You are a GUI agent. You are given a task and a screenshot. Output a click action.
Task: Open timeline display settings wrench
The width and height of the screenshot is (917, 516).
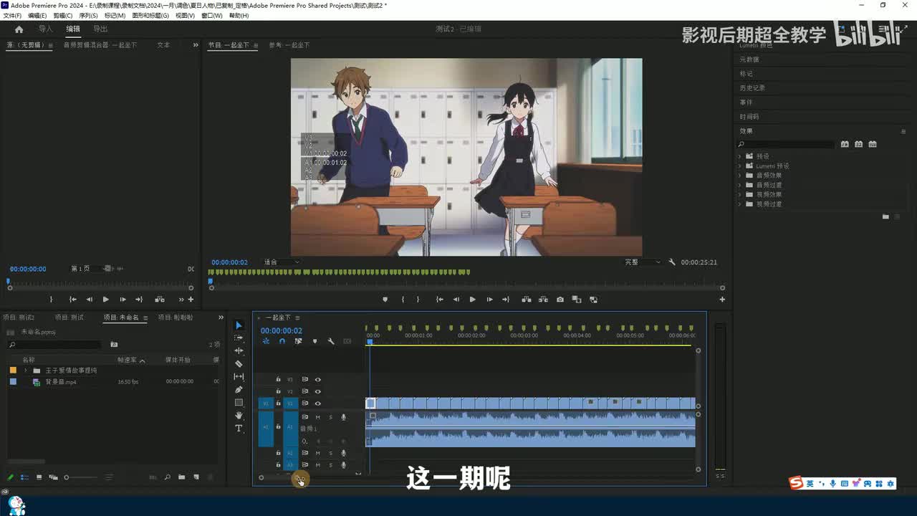(331, 342)
